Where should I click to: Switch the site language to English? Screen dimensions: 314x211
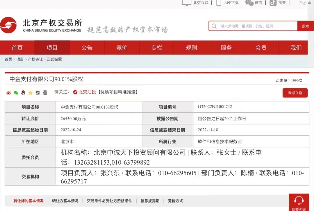pyautogui.click(x=305, y=3)
